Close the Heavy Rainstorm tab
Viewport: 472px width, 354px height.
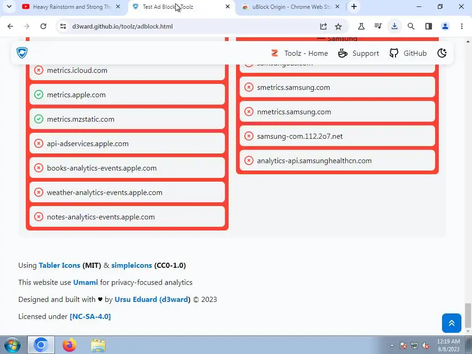(x=118, y=6)
